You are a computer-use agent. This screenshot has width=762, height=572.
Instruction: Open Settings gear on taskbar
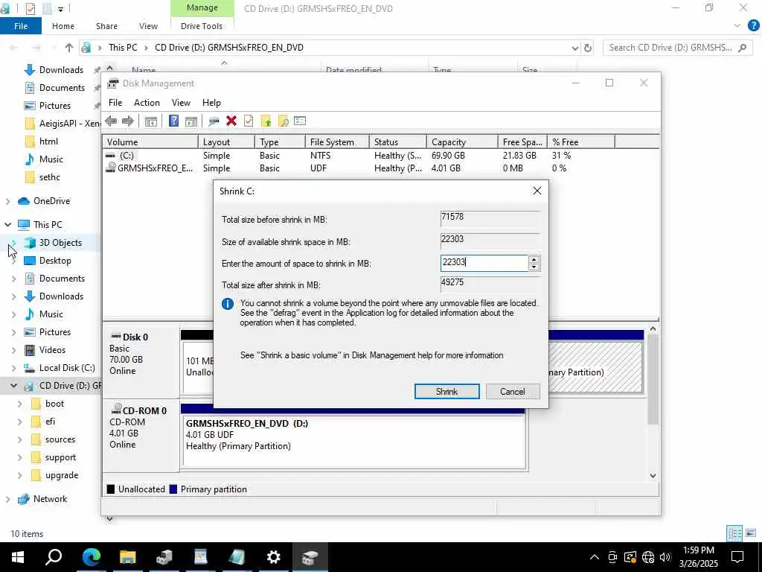point(274,557)
